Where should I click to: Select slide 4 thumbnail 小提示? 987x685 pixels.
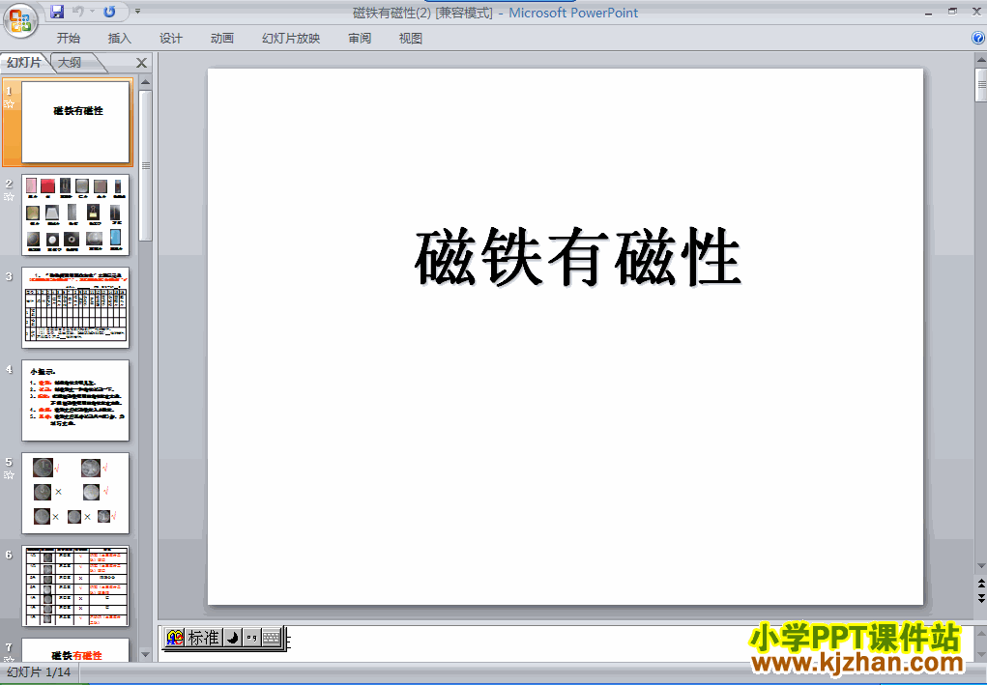75,401
